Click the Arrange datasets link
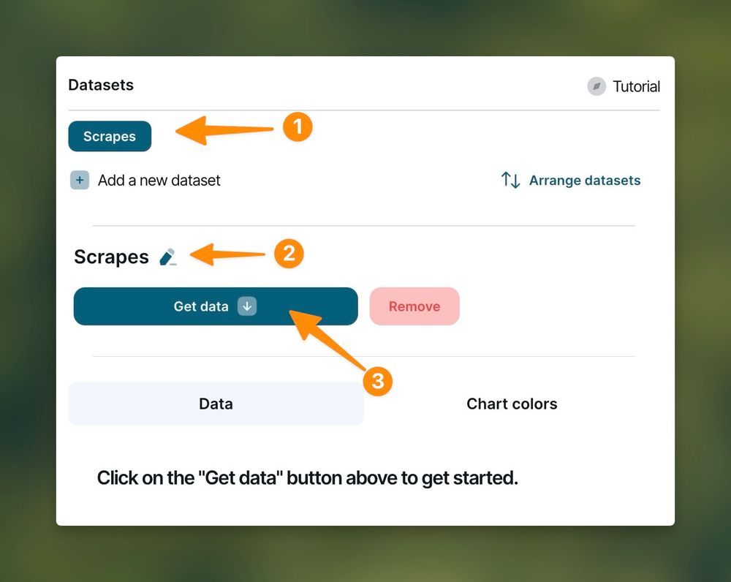 click(585, 180)
